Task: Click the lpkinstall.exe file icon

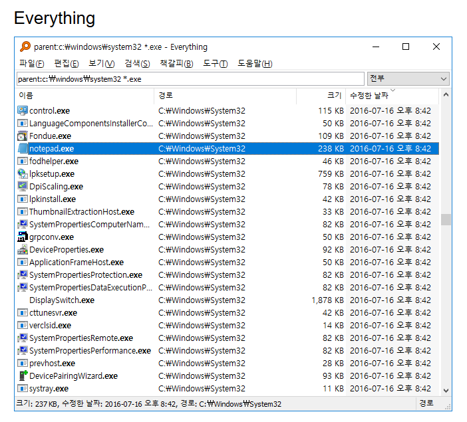Action: pos(23,199)
